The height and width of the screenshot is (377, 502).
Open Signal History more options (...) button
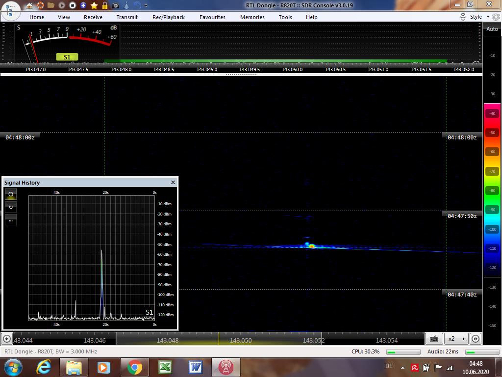point(11,220)
